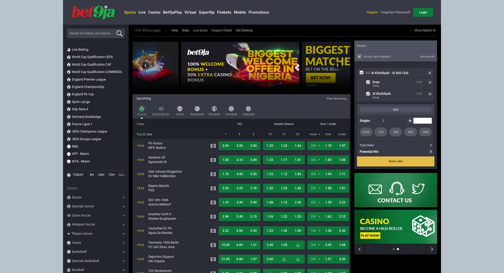Click the clock icon beside TODAY filter
The width and height of the screenshot is (504, 273).
[69, 175]
